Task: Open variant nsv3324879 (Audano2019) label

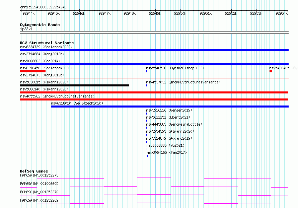Action: pyautogui.click(x=169, y=138)
